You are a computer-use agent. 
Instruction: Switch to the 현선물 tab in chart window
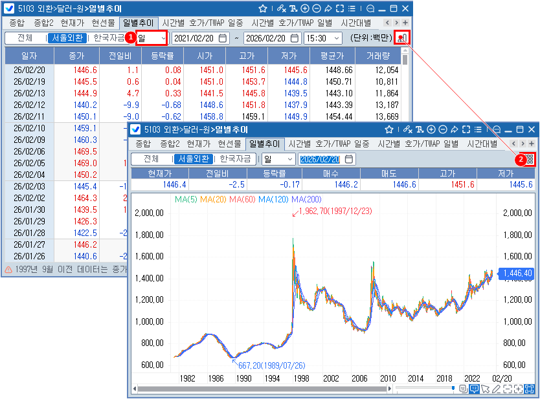[x=229, y=143]
